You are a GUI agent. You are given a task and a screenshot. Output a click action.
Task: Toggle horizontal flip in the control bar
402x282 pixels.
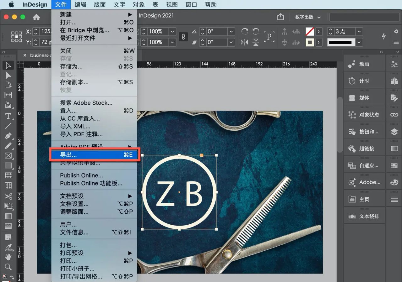(x=244, y=42)
